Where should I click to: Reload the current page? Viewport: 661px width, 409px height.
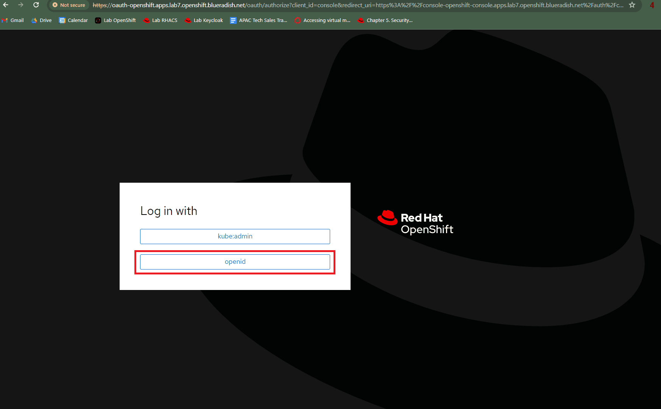(36, 5)
